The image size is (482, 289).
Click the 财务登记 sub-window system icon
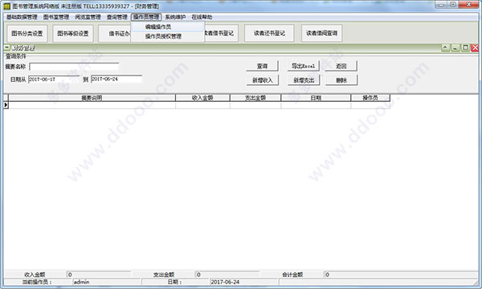(6, 47)
